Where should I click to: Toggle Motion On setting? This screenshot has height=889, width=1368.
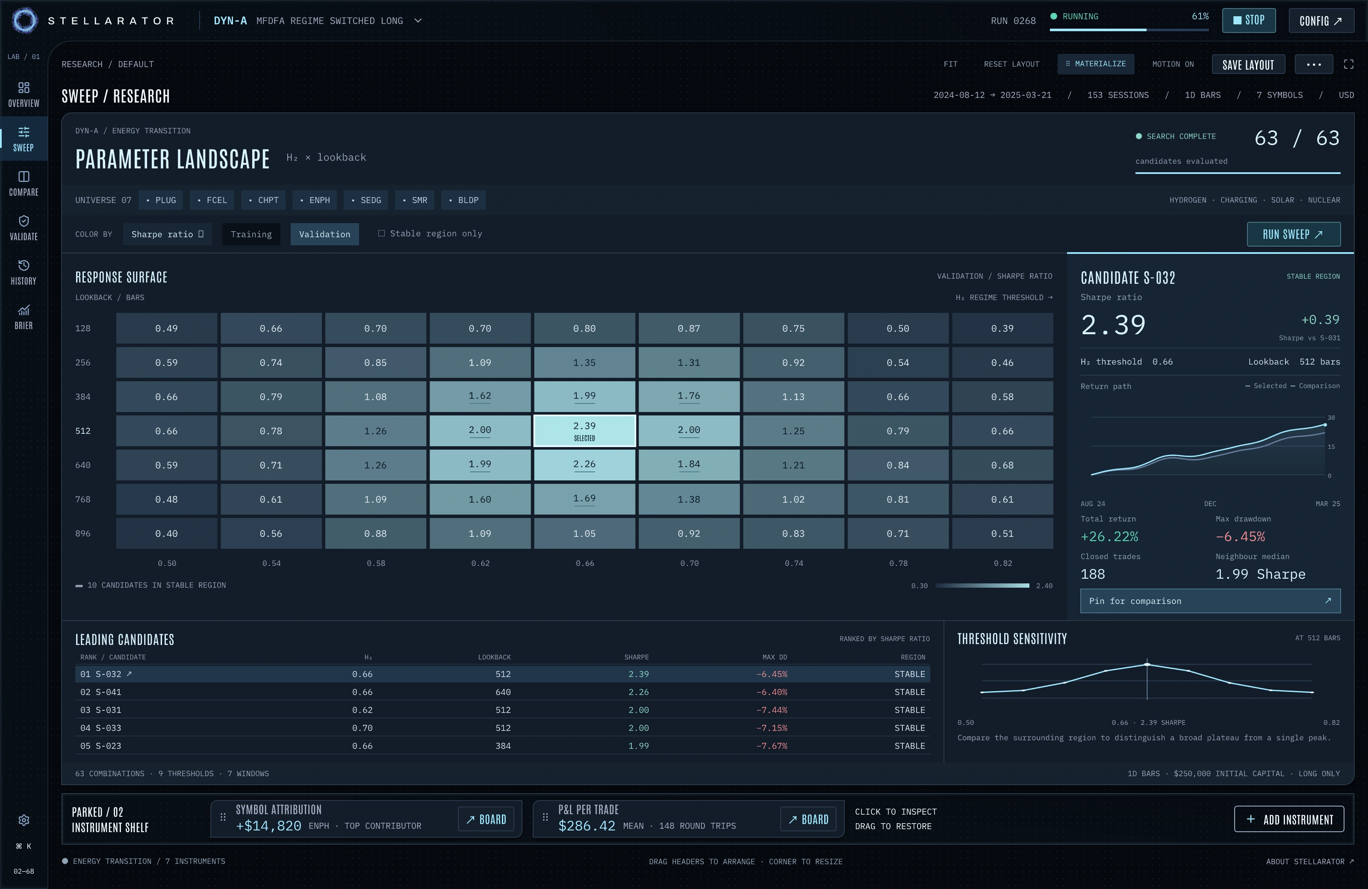point(1173,65)
